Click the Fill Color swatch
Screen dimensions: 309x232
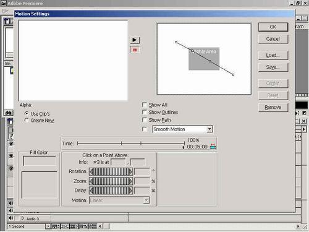coord(40,161)
